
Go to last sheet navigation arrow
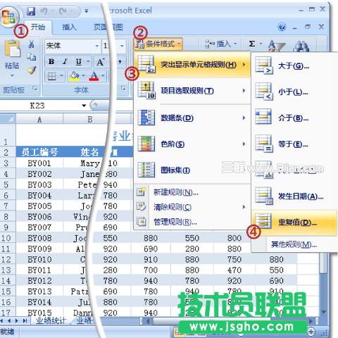click(25, 320)
